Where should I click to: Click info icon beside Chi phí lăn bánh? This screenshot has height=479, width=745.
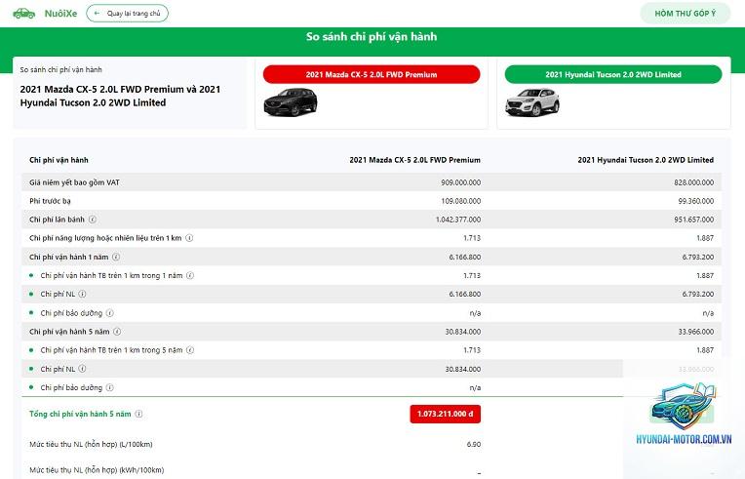click(x=93, y=220)
